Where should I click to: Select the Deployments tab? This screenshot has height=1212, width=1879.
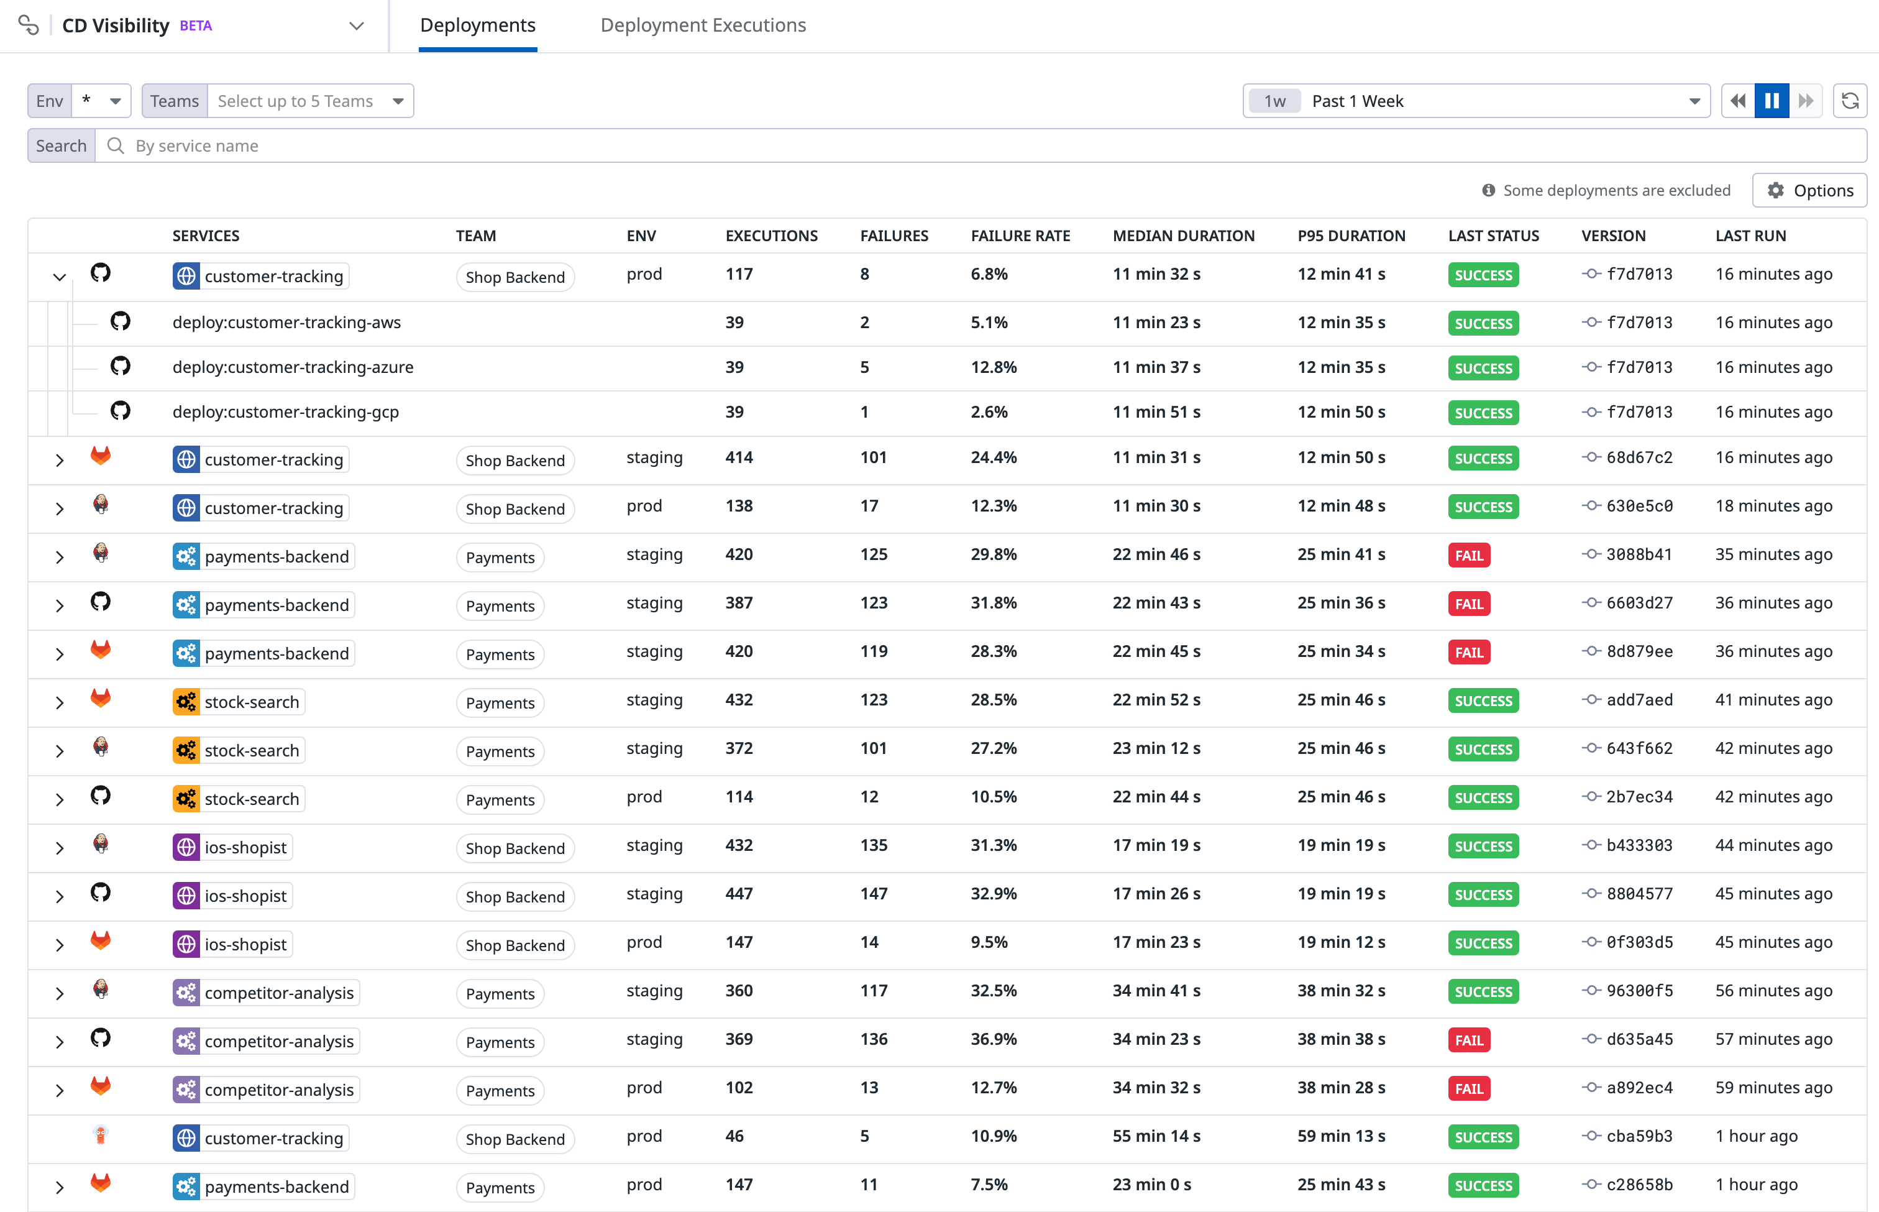(478, 25)
